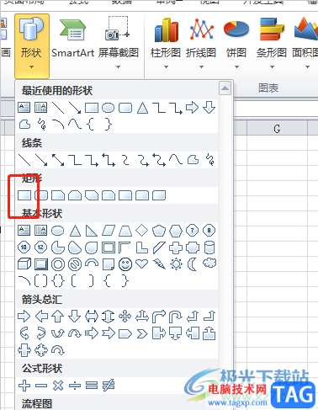The image size is (318, 410).
Task: Pick can cylinder shape in 基本形状
Action: [209, 248]
